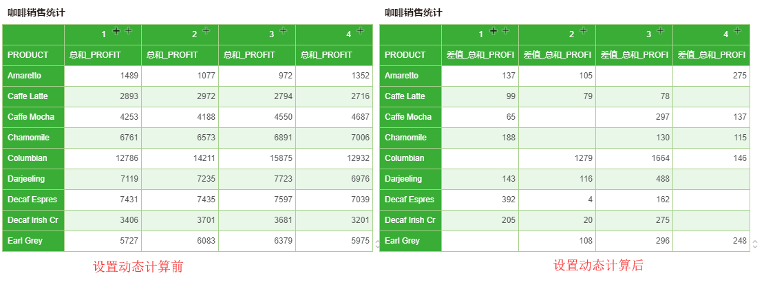764x289 pixels.
Task: Click plus icon in left table column 2 header
Action: point(206,31)
